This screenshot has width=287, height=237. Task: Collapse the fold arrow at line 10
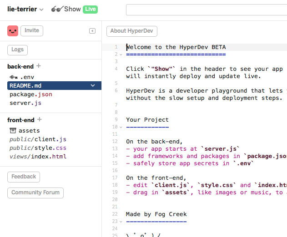coord(121,127)
